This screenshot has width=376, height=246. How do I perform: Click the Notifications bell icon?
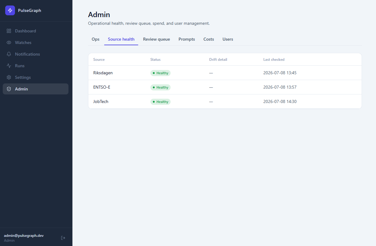coord(9,54)
